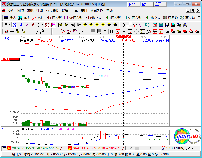Jump to the first bar

pyautogui.click(x=60, y=25)
